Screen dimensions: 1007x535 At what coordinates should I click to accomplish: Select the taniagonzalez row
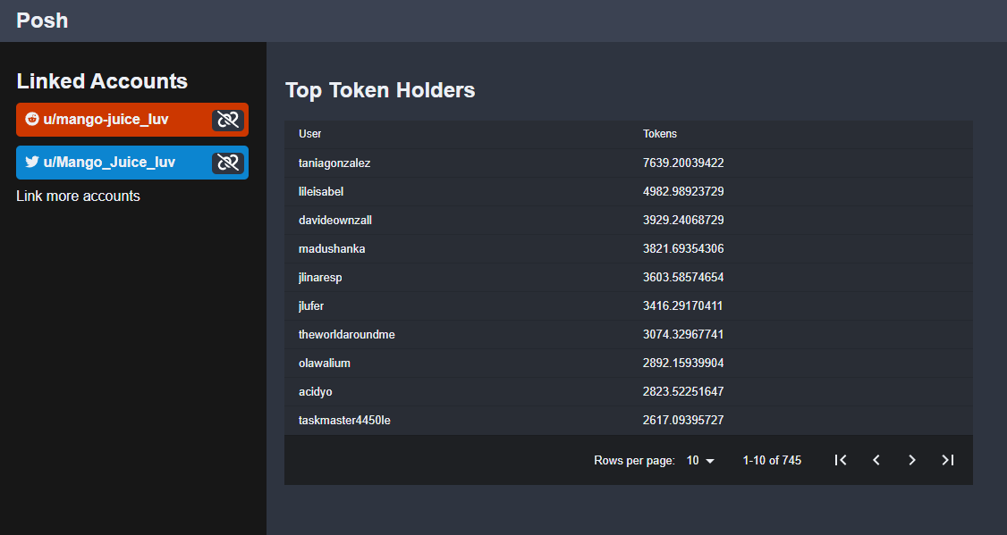(629, 163)
